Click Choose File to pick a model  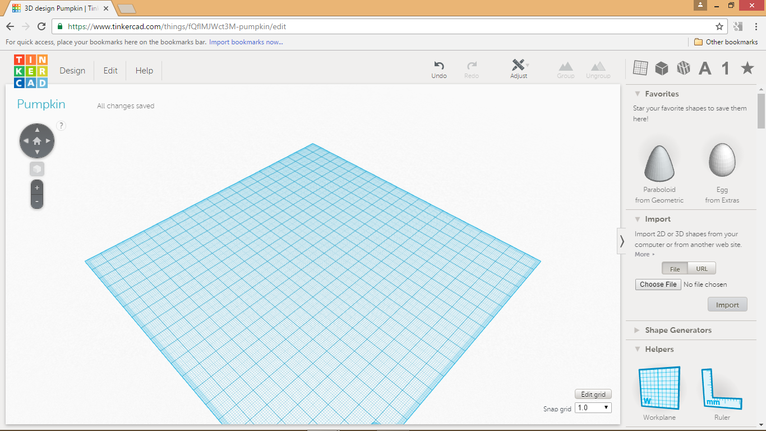(x=658, y=284)
